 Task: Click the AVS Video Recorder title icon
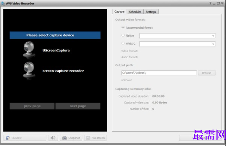(3, 3)
